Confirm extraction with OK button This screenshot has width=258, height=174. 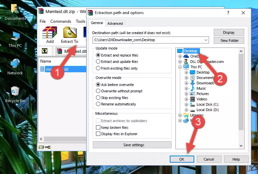click(x=182, y=159)
